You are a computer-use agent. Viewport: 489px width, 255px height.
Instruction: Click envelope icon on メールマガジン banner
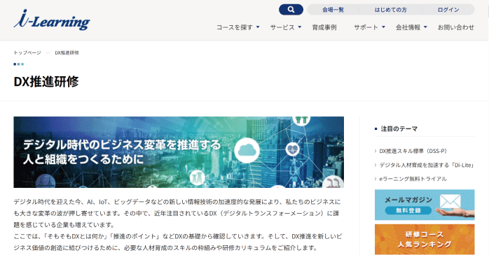tap(450, 201)
